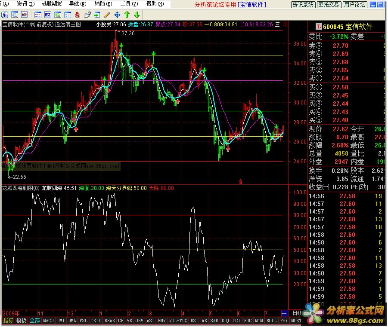Image resolution: width=388 pixels, height=327 pixels.
Task: Click the 委托交易 button
Action: click(x=329, y=5)
